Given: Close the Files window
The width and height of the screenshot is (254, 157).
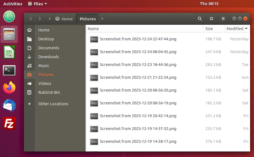Looking at the screenshot, I should point(245,19).
